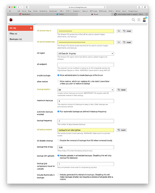Image resolution: width=155 pixels, height=193 pixels.
Task: Click the Safari back arrow
Action: tap(19, 7)
